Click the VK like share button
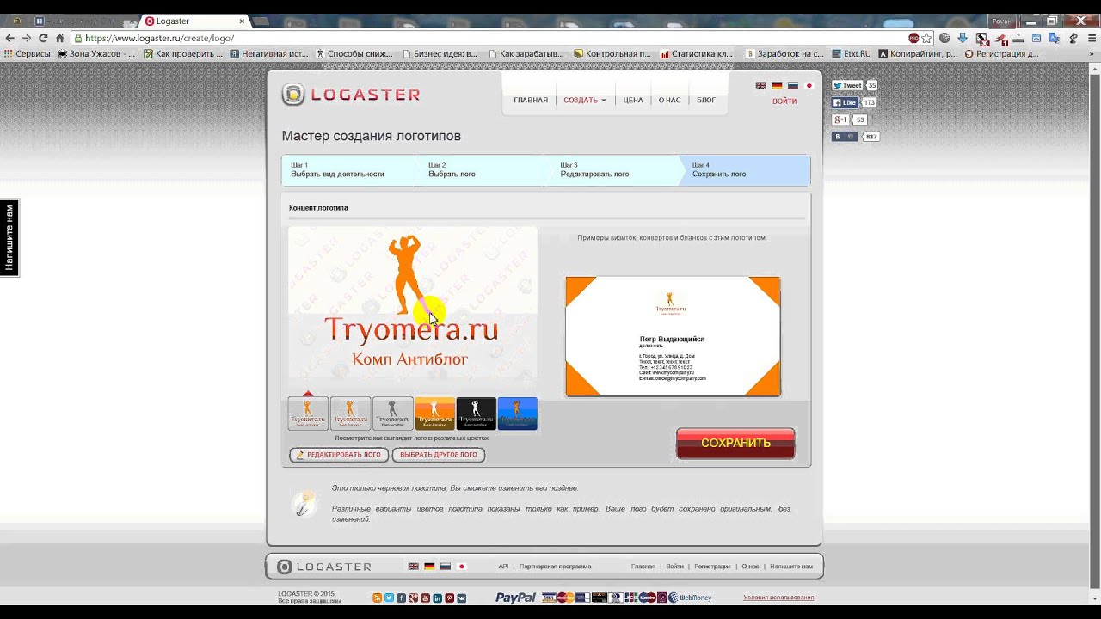1101x619 pixels. click(845, 136)
